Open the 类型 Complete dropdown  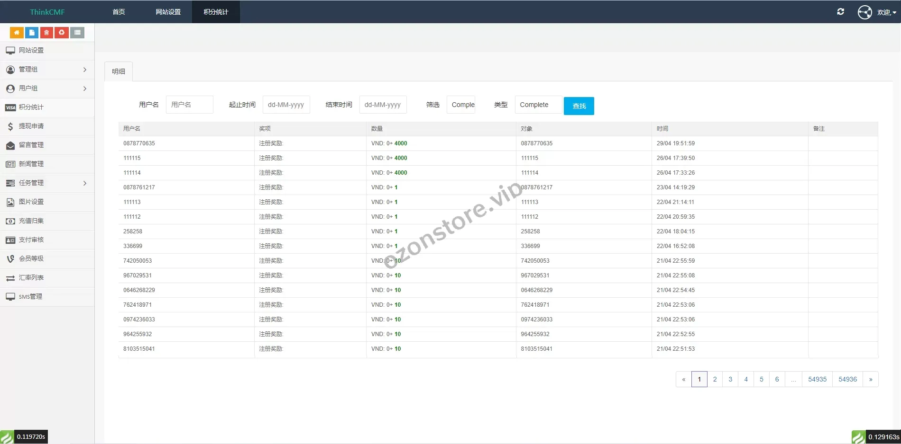tap(538, 105)
